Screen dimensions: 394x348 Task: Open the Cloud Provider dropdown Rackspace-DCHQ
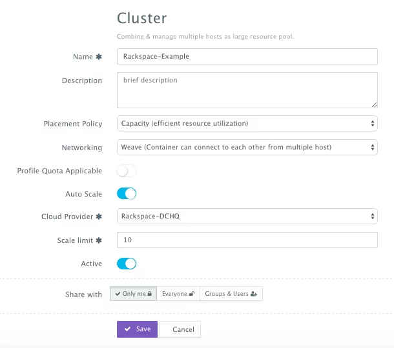click(247, 216)
